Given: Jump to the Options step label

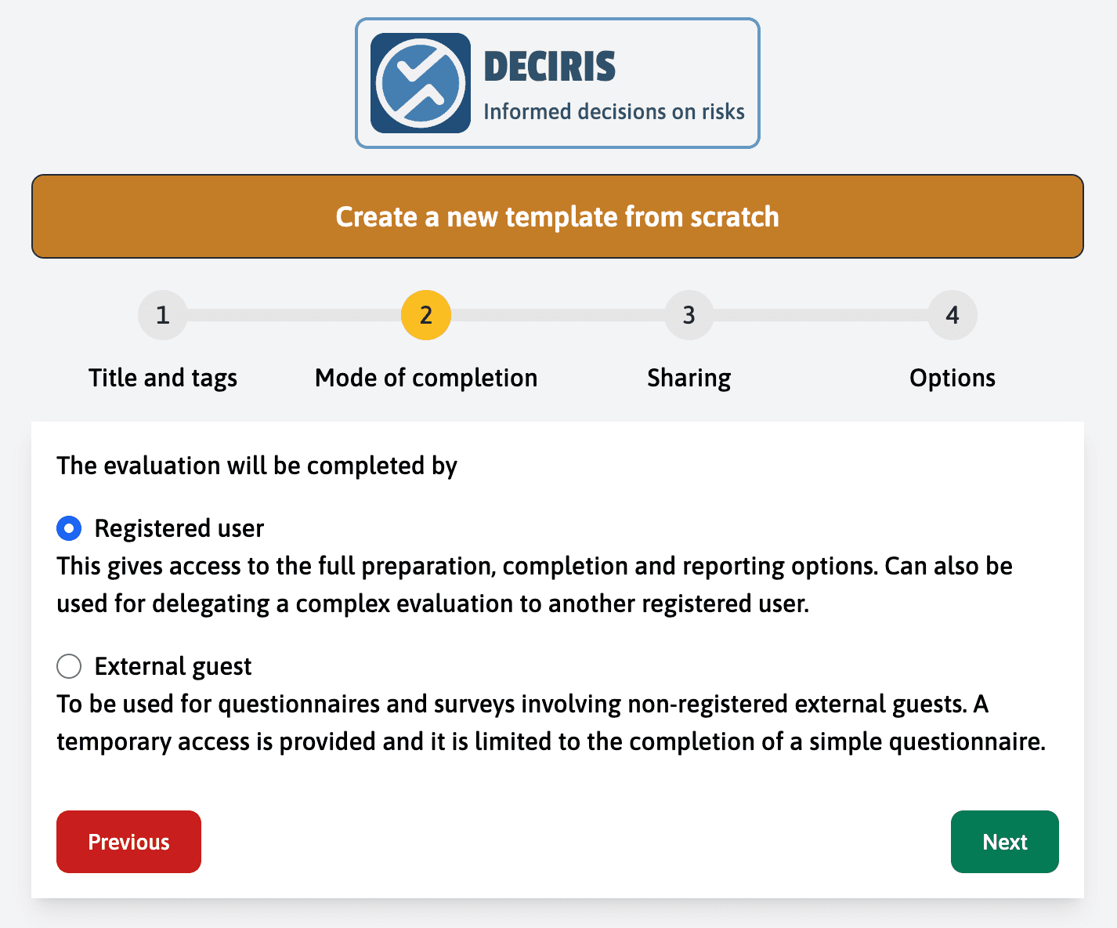Looking at the screenshot, I should (x=953, y=378).
